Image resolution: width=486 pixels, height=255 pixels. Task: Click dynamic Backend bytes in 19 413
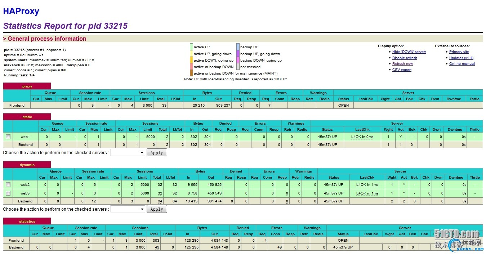[x=192, y=201]
